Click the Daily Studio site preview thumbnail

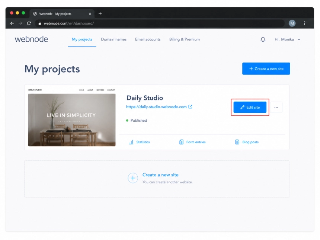tap(72, 117)
